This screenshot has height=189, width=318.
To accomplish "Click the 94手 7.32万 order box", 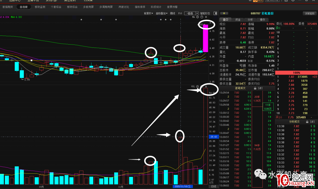I will [x=257, y=147].
